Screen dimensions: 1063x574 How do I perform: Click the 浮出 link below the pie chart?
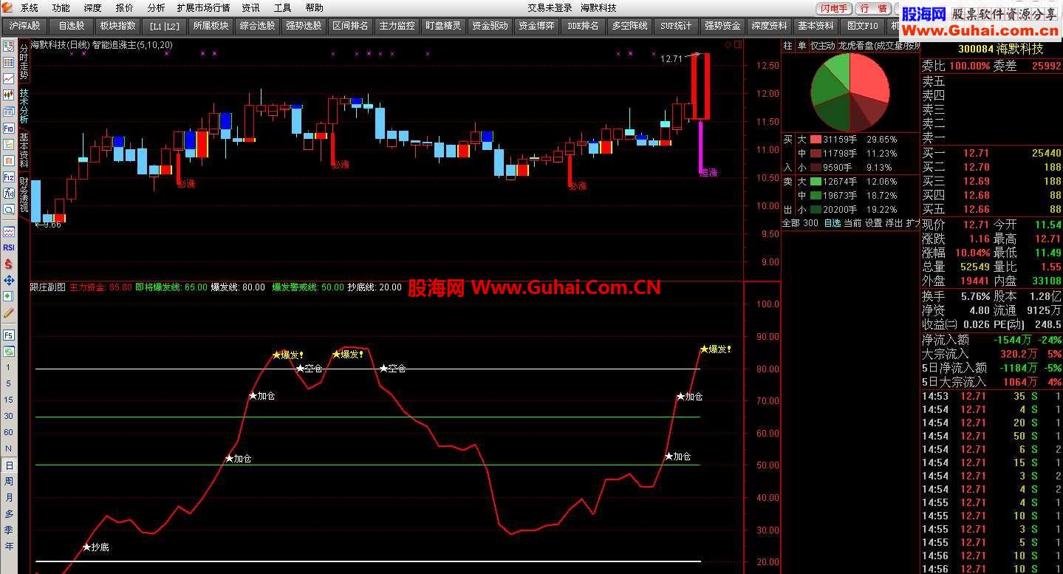(x=893, y=223)
